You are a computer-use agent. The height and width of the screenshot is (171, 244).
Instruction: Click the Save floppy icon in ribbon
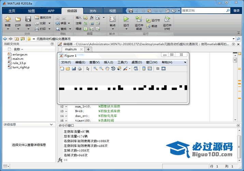28,19
